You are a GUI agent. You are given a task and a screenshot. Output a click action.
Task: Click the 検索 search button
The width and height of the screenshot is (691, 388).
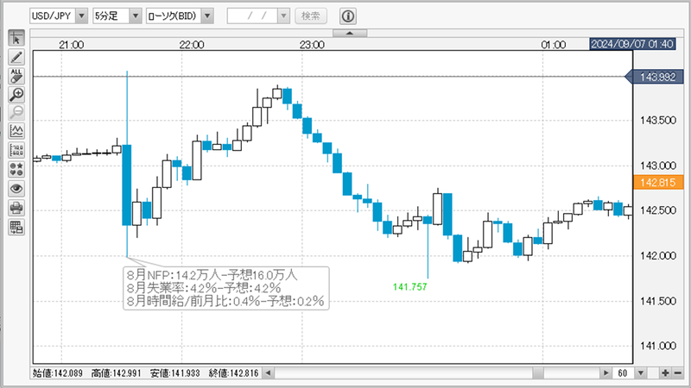coord(311,16)
